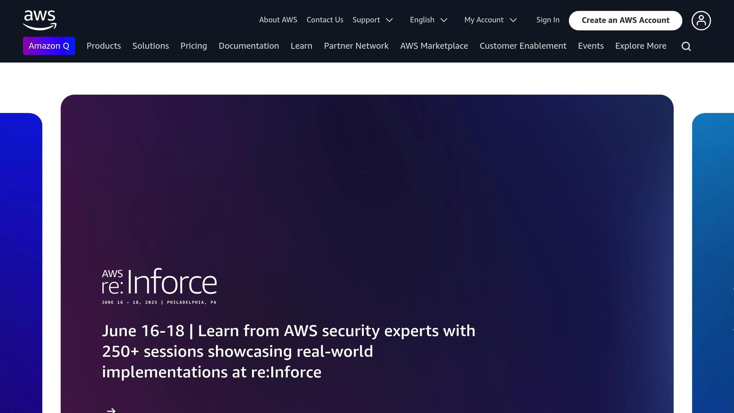The image size is (734, 413).
Task: Click the AWS re:Inforce event logo
Action: 159,286
